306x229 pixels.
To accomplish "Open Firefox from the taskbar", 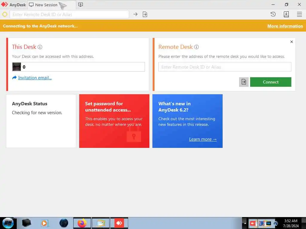I will (82, 223).
